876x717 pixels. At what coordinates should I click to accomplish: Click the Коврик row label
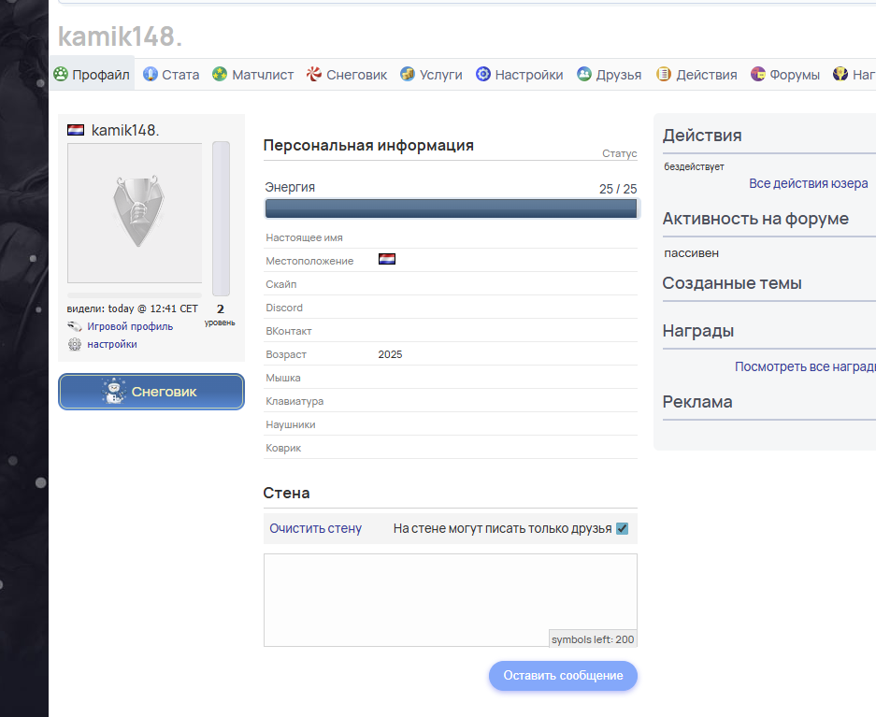283,449
